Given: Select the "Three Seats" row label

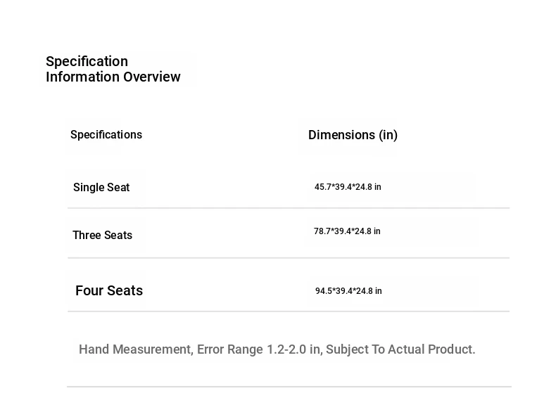Looking at the screenshot, I should click(x=102, y=236).
